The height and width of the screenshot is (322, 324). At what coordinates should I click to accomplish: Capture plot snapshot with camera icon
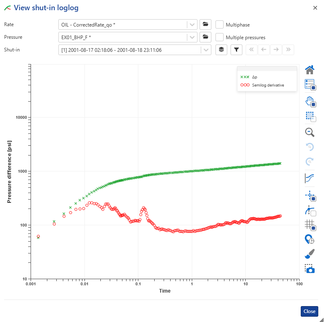[x=310, y=269]
